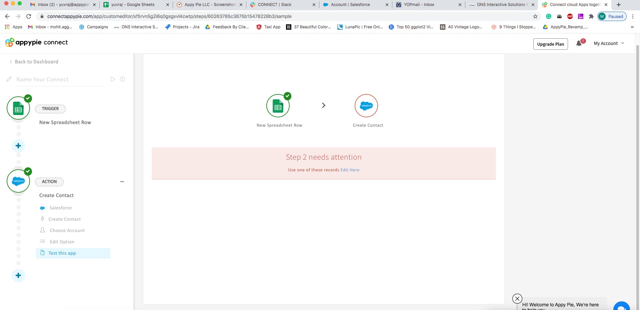640x310 pixels.
Task: Switch to the CONNECT Slack tab
Action: click(283, 5)
